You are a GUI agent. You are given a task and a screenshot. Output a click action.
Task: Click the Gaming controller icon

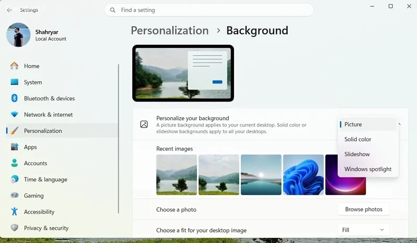[x=15, y=196]
